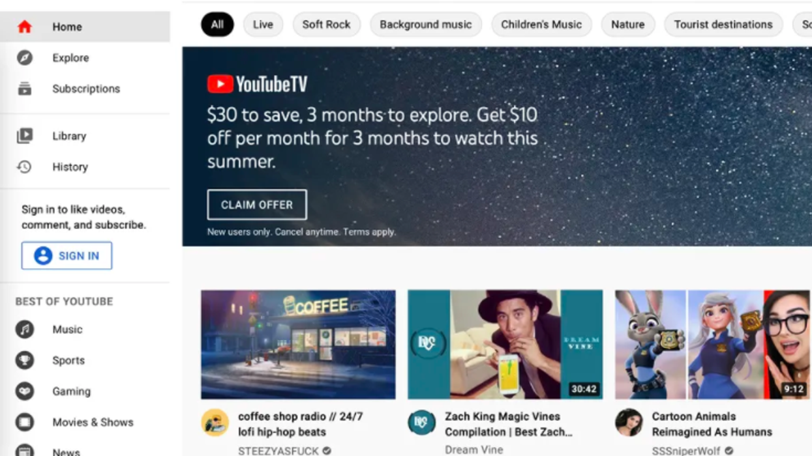Click the Gaming icon in sidebar
Screen dimensions: 812x456
[x=25, y=391]
